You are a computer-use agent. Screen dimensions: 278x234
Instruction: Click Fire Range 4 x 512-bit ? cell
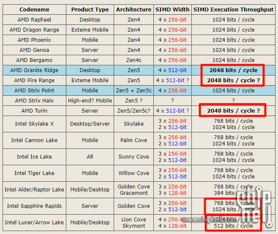click(172, 80)
